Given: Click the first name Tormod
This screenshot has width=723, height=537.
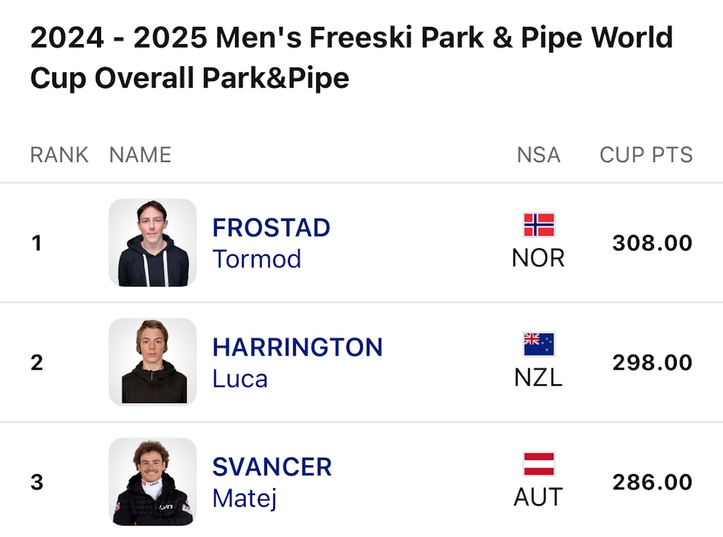Looking at the screenshot, I should pos(256,259).
